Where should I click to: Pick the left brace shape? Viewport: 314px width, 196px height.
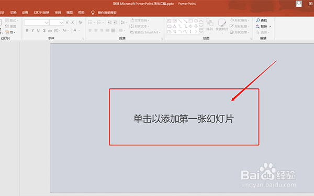click(190, 31)
